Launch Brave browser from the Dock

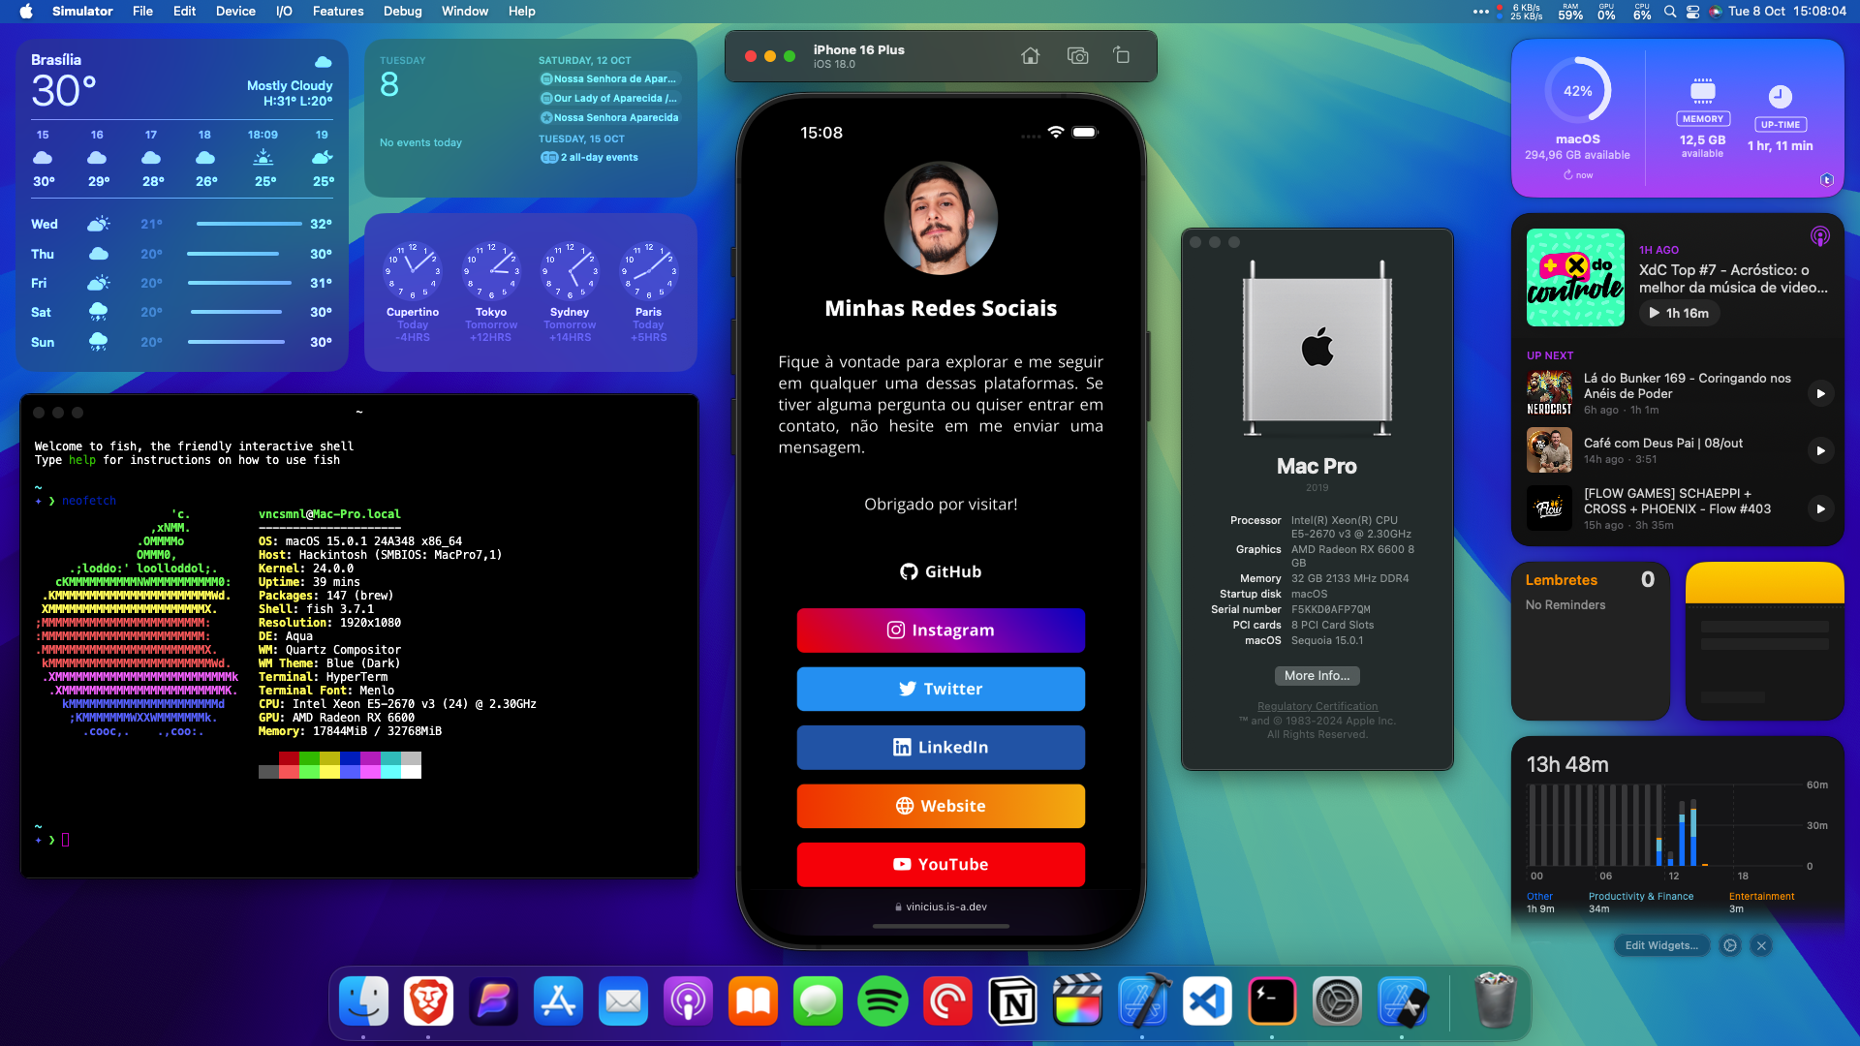point(428,1001)
